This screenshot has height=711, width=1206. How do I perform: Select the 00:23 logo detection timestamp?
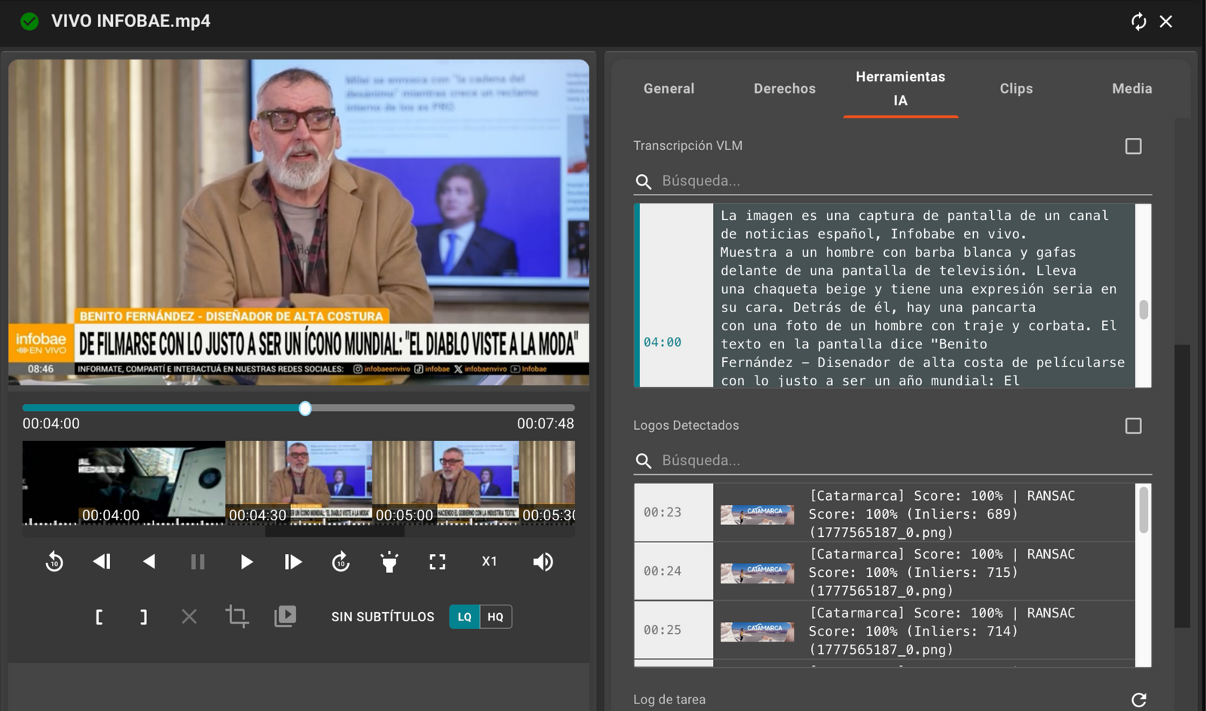(663, 513)
